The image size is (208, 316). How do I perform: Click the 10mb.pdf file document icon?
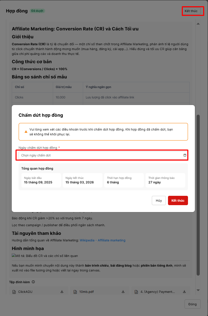point(75,292)
